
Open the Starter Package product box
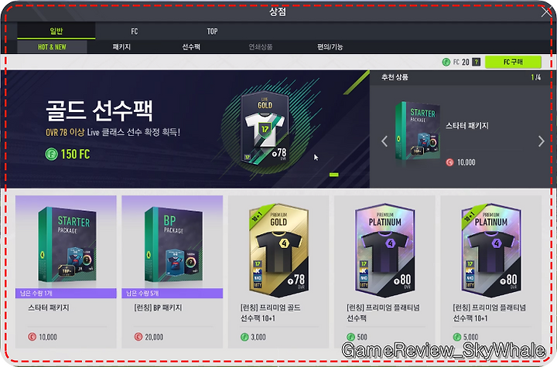coord(67,245)
